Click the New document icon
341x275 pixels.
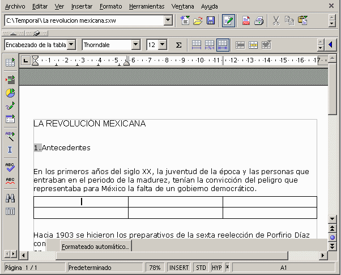(x=185, y=20)
